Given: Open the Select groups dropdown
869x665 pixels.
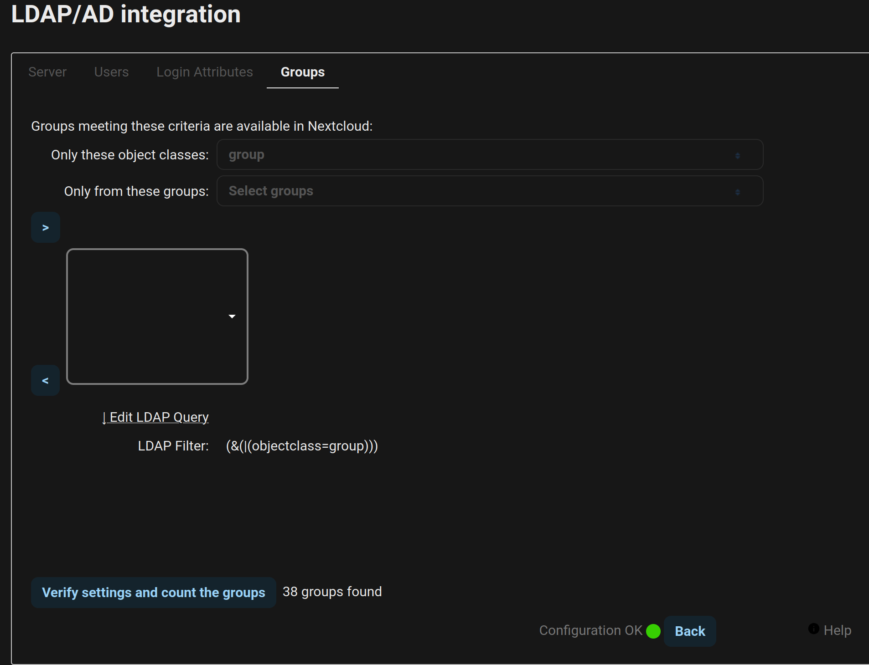Looking at the screenshot, I should click(x=490, y=191).
